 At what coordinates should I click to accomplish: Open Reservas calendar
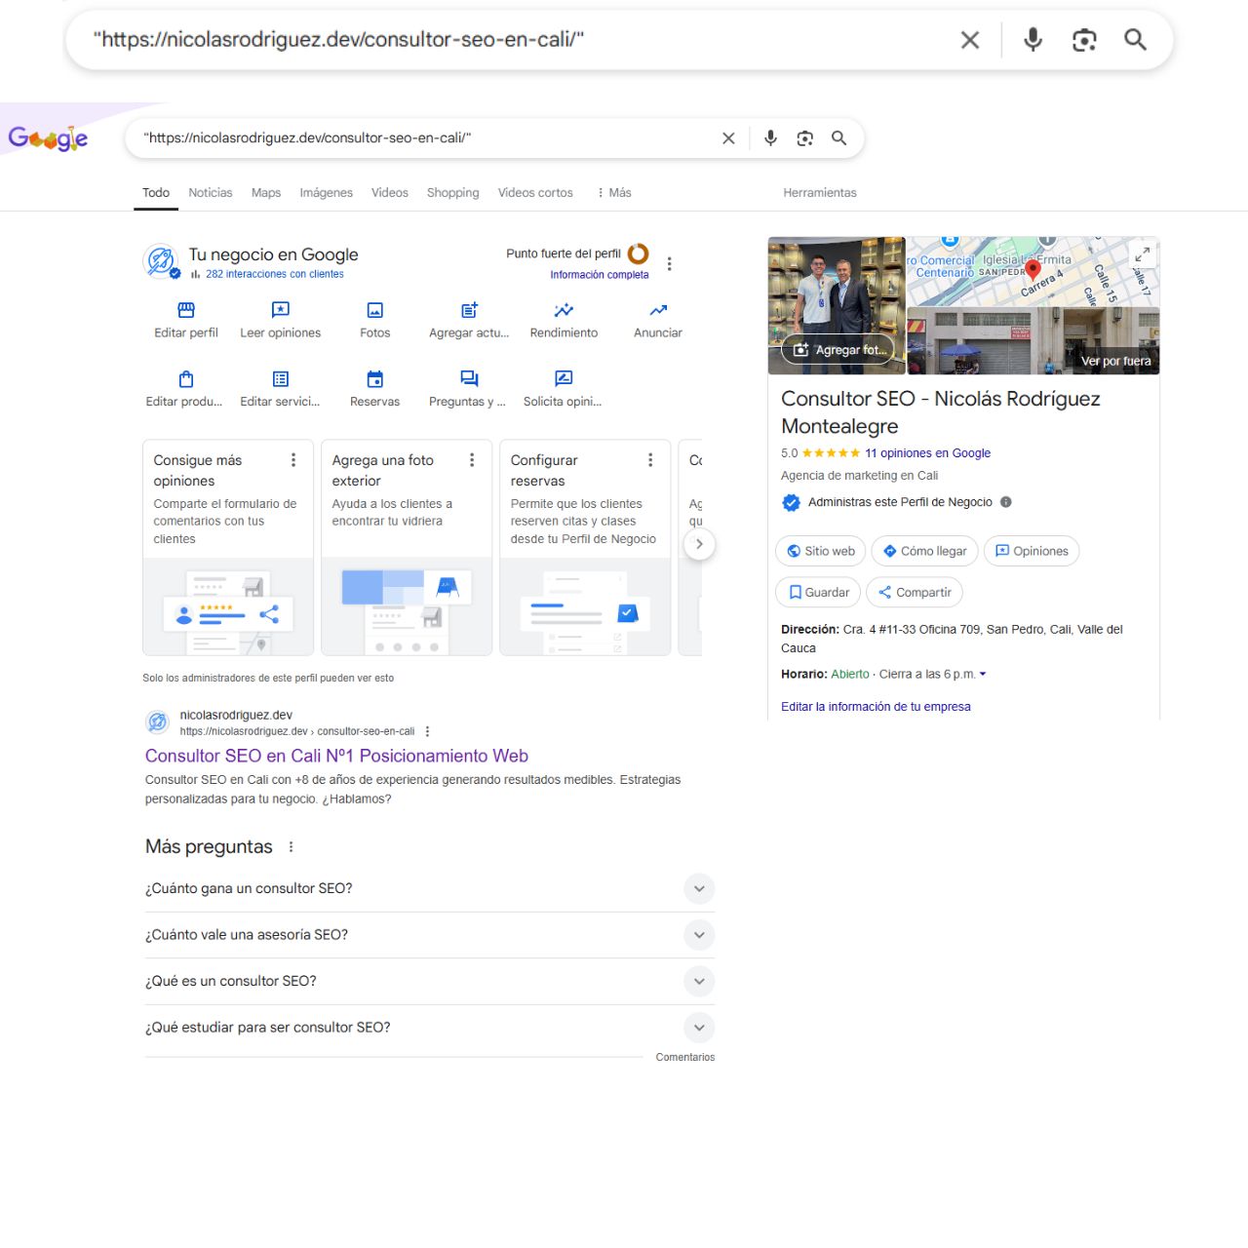[x=375, y=388]
